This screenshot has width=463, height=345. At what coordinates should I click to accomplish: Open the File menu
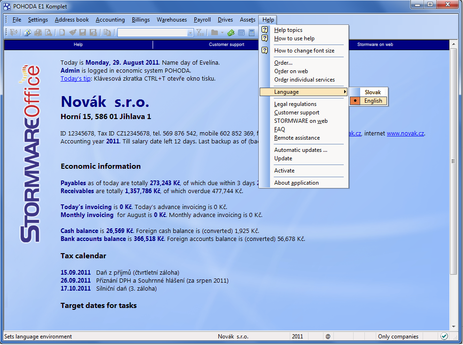(x=17, y=20)
